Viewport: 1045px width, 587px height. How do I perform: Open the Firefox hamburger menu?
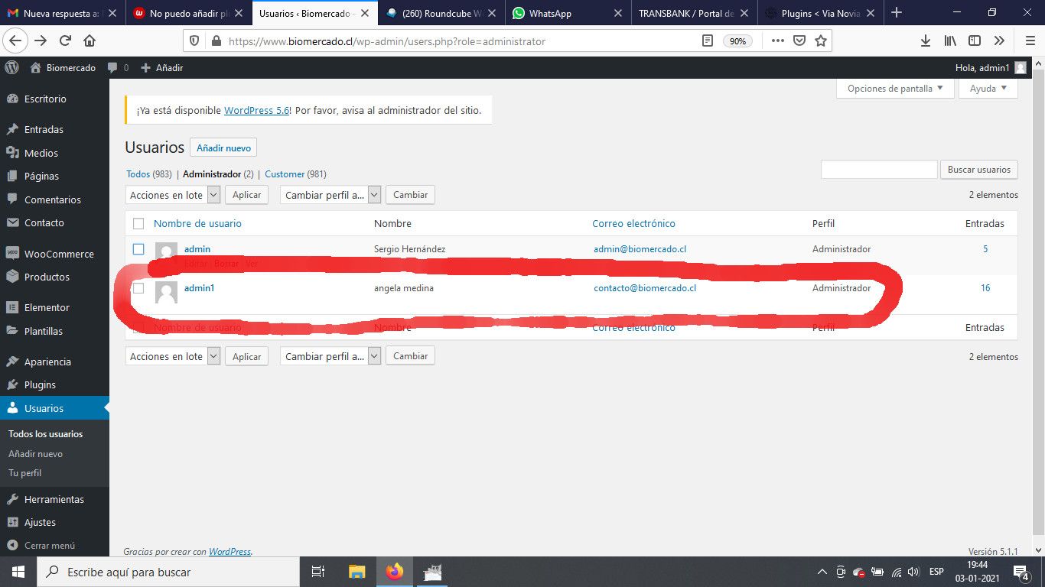pyautogui.click(x=1030, y=41)
